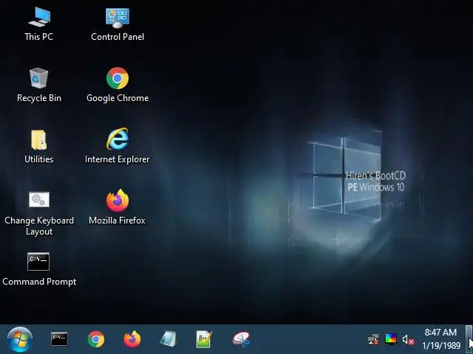473x354 pixels.
Task: Launch Firefox from the taskbar
Action: click(132, 339)
